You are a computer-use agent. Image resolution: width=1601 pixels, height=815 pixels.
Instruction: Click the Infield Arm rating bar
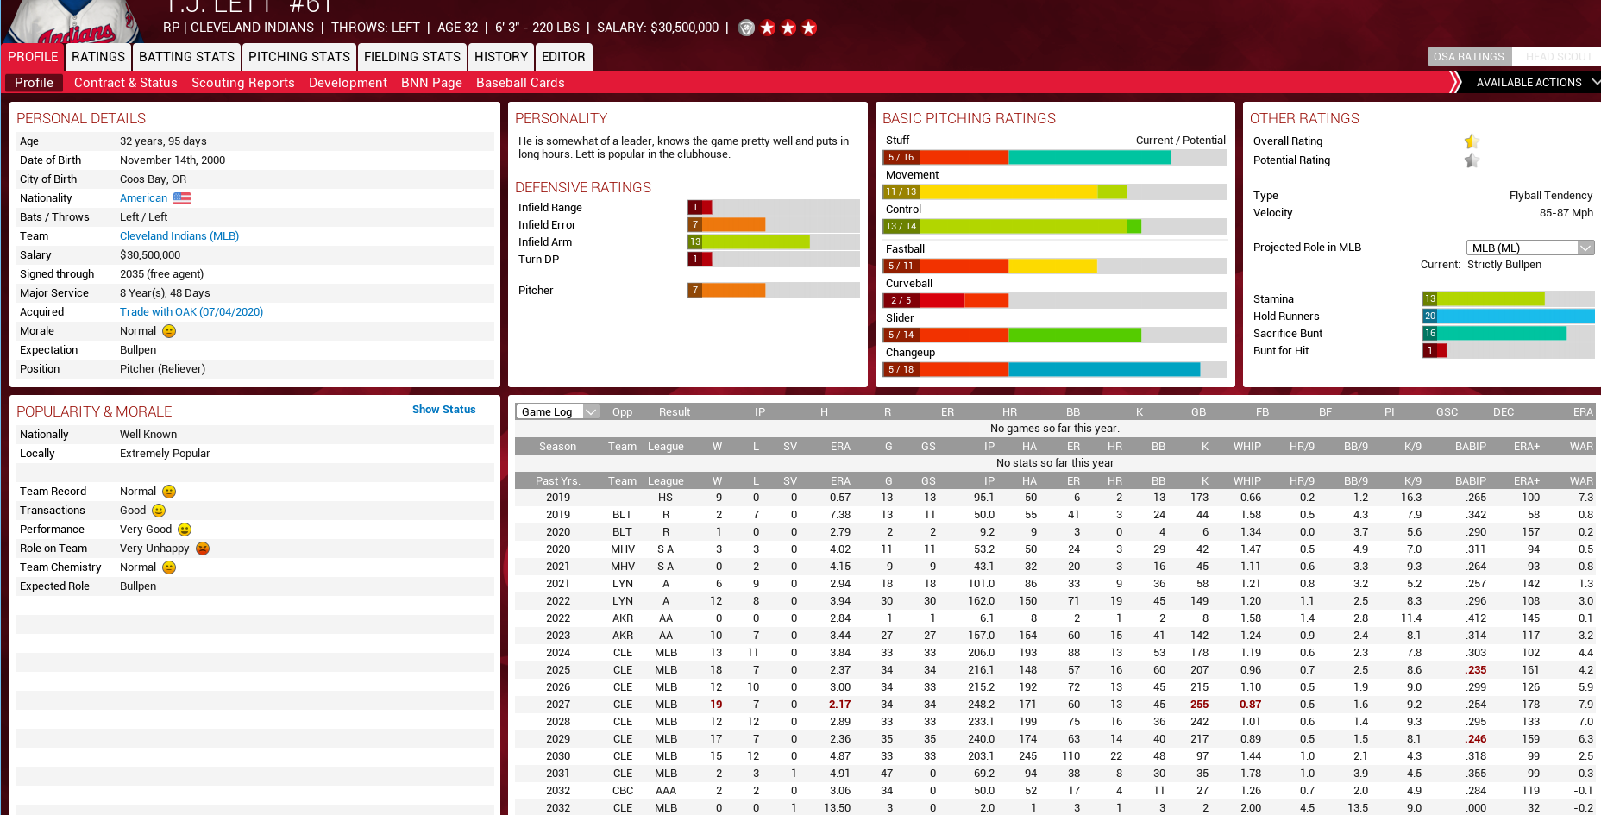tap(773, 242)
